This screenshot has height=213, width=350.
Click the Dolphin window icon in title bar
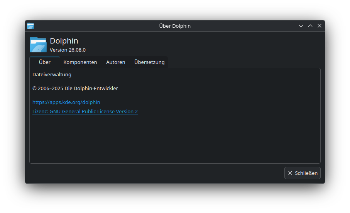click(30, 26)
